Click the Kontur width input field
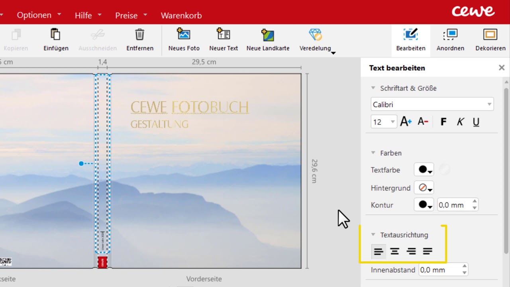The image size is (510, 287). pyautogui.click(x=454, y=205)
